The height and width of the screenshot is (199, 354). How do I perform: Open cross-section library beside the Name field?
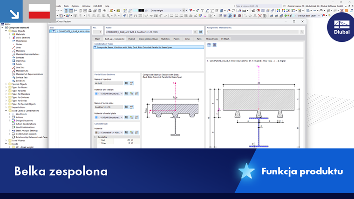point(200,32)
